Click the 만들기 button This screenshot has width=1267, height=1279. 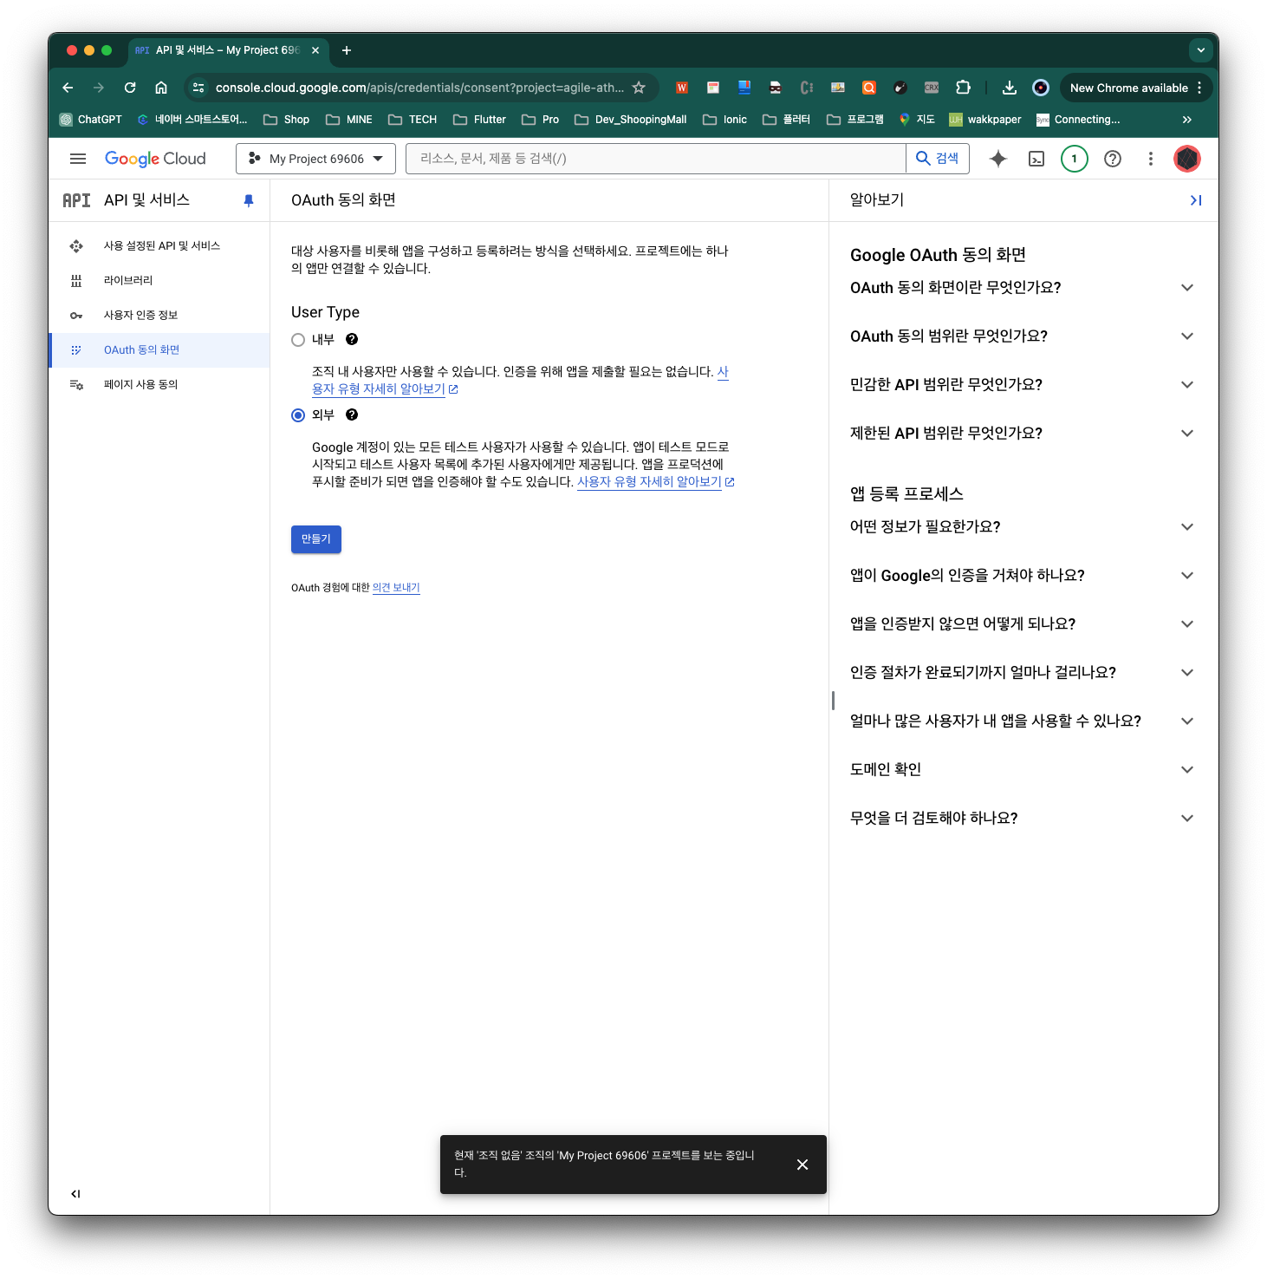(x=316, y=539)
